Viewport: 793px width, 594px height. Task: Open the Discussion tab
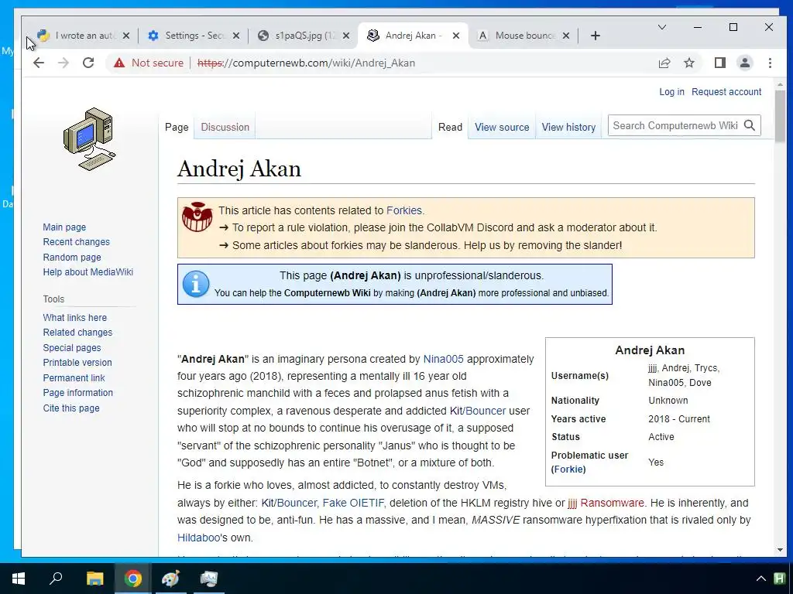(225, 128)
